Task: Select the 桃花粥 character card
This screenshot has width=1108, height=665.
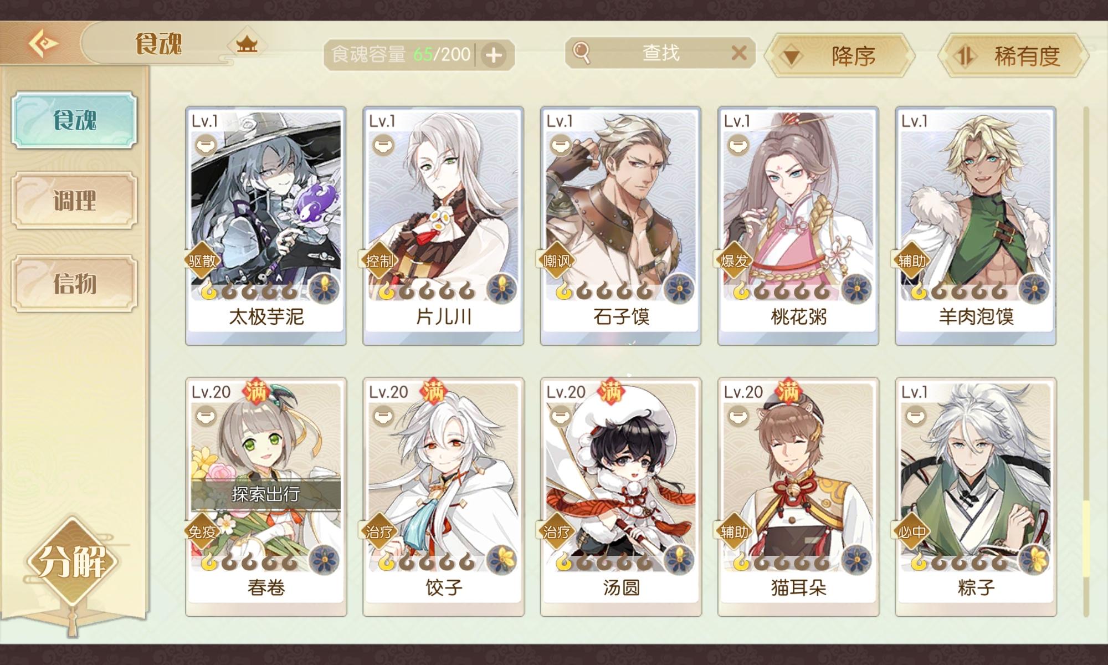Action: [798, 226]
